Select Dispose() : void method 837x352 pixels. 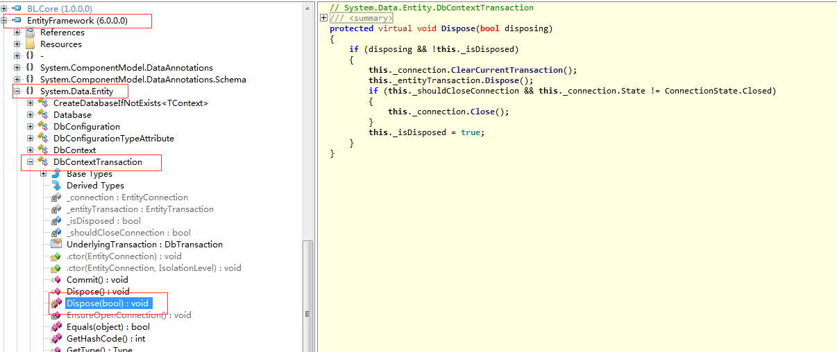tap(98, 292)
